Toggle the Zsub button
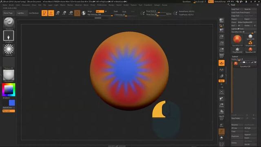 (124, 12)
